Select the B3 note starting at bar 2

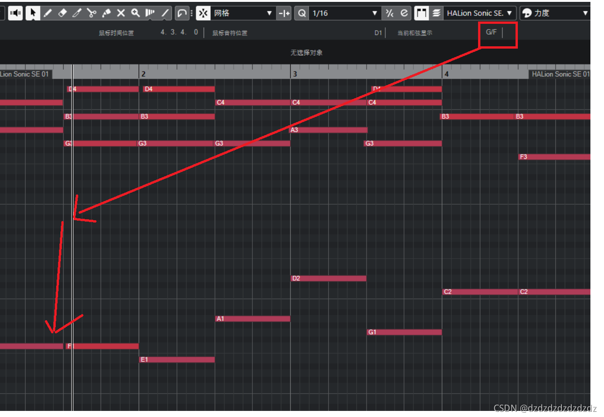[177, 116]
